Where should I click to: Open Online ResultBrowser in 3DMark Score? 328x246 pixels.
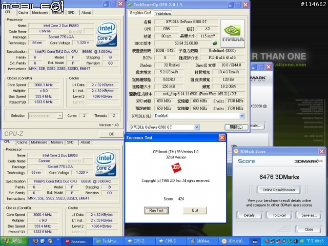(x=279, y=190)
